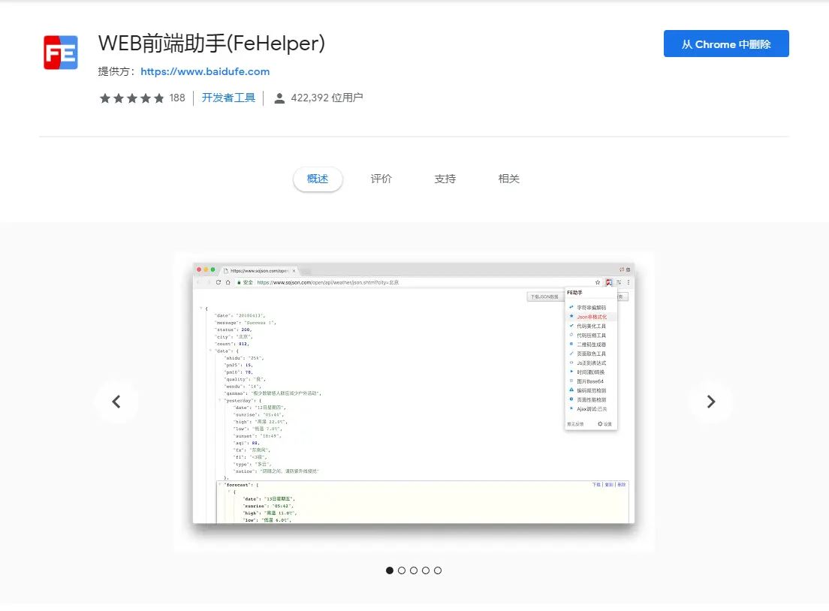Viewport: 829px width, 611px height.
Task: Click the WEB前端助手(FeHelper) title
Action: 212,44
